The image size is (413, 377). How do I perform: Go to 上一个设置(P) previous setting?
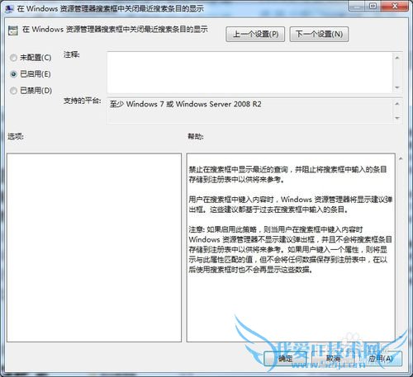click(x=255, y=35)
